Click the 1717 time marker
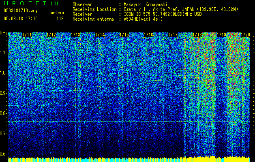 [x=173, y=35]
